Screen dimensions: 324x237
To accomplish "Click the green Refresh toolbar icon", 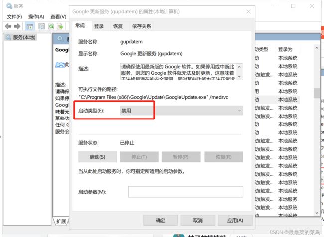I will click(51, 26).
